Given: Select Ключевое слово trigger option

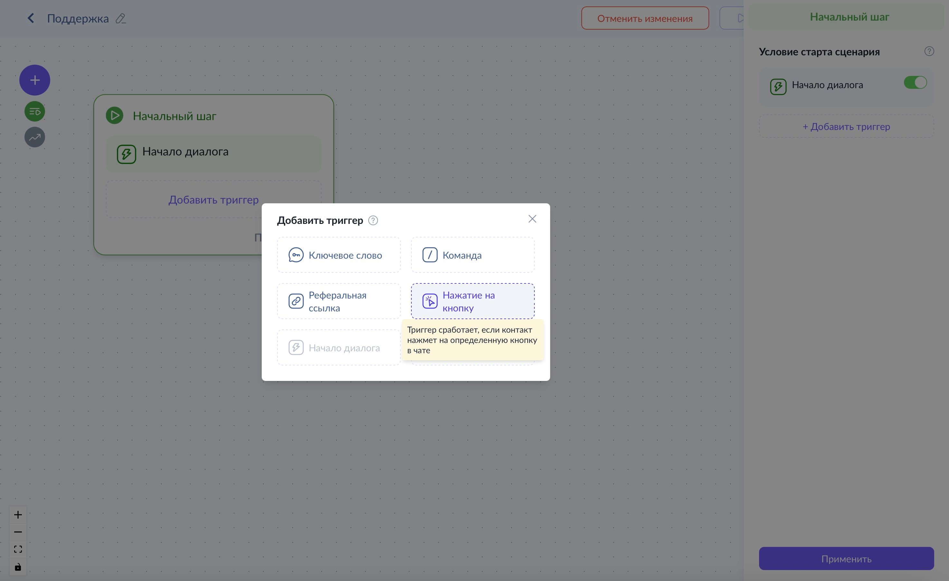Looking at the screenshot, I should 339,255.
